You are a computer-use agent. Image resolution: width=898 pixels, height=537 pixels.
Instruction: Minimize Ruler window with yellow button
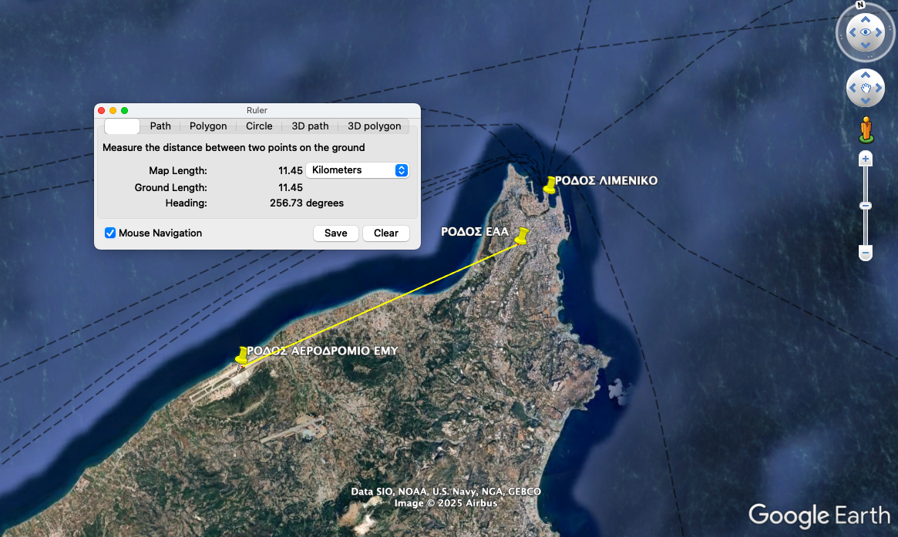(x=113, y=110)
